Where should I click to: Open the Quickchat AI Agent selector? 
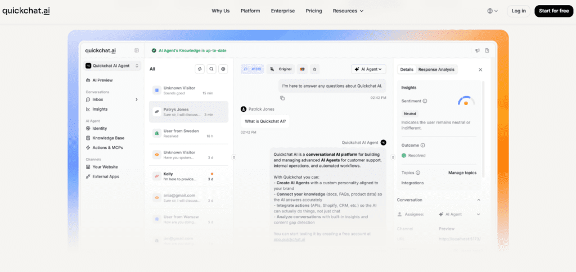click(112, 66)
